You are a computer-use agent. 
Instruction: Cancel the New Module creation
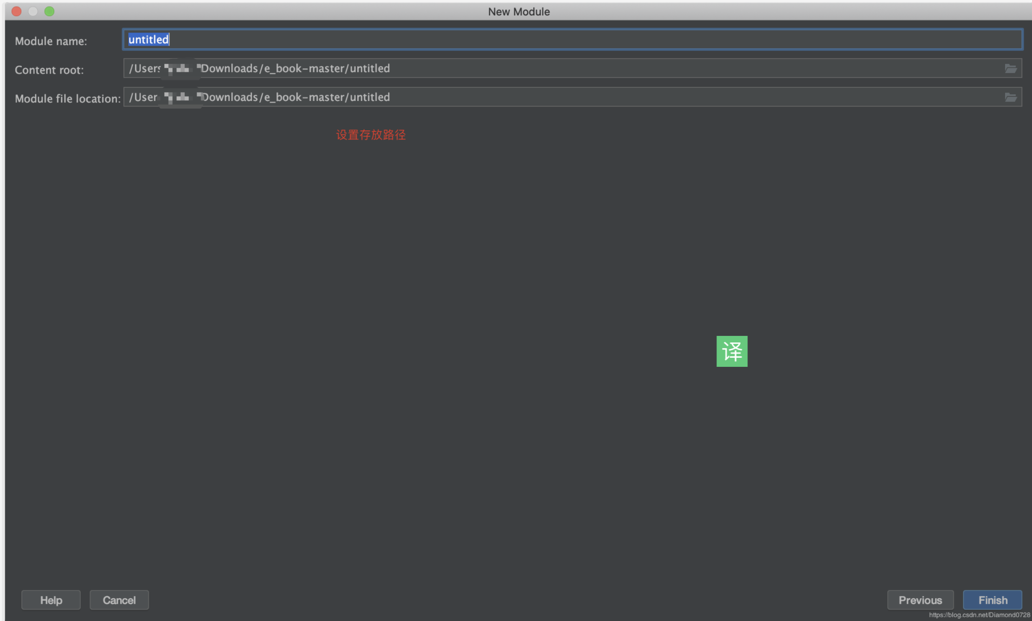tap(119, 600)
